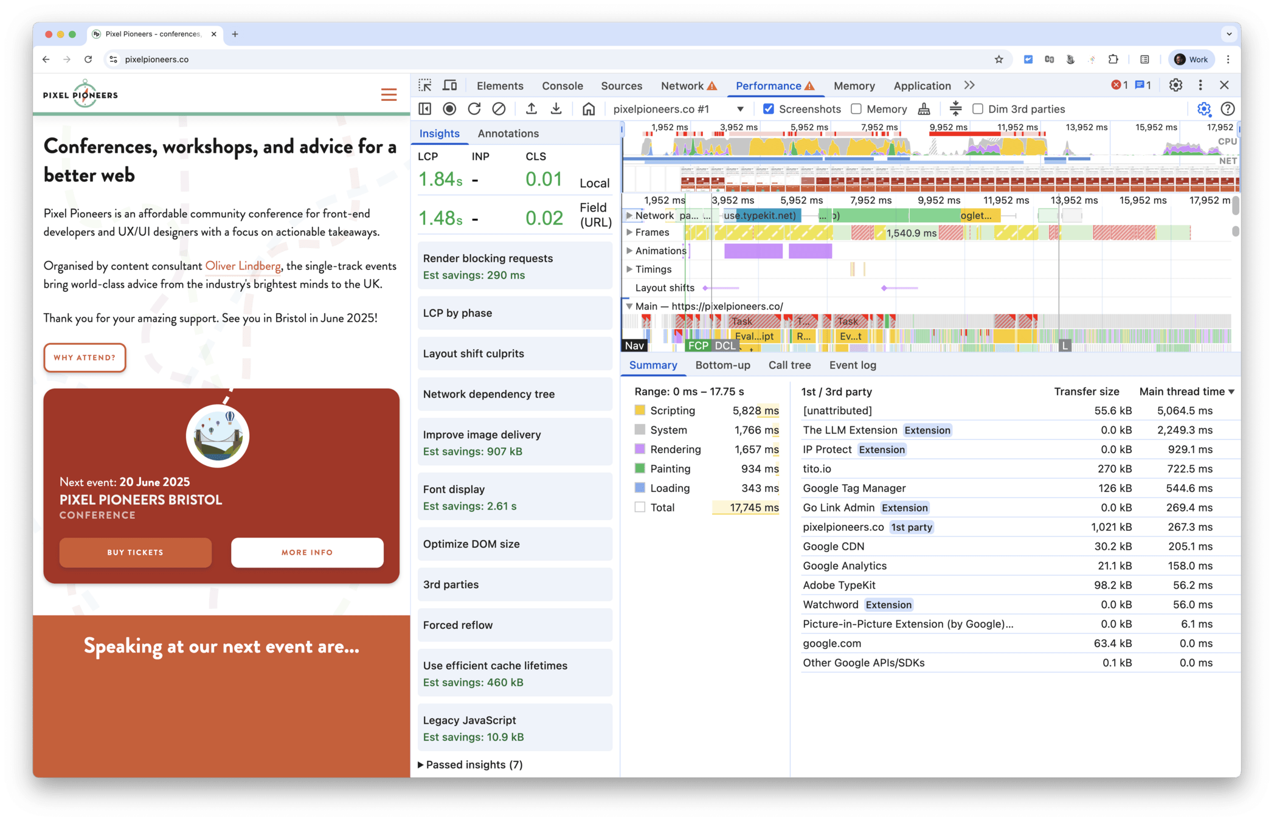Toggle the device toolbar icon

point(450,86)
